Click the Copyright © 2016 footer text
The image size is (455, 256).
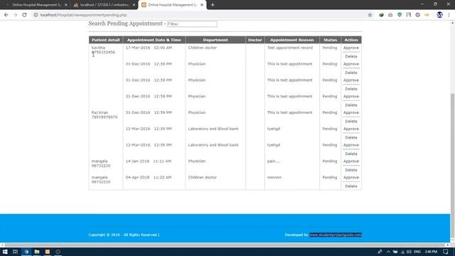[x=124, y=235]
